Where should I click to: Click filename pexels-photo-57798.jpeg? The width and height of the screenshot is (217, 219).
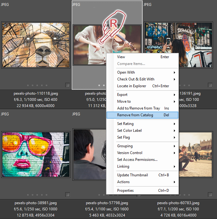point(107,203)
